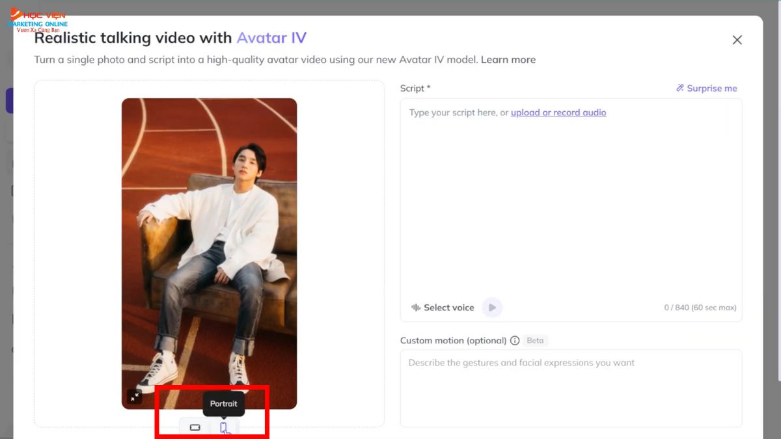Open the Select voice picker
This screenshot has width=781, height=439.
pos(448,308)
